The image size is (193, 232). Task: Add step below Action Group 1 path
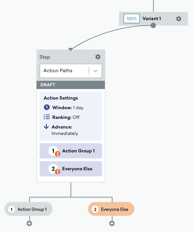point(29,223)
